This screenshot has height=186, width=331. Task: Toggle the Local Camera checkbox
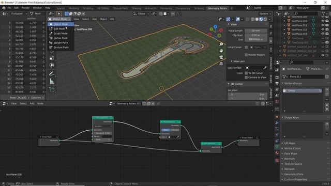(246, 47)
